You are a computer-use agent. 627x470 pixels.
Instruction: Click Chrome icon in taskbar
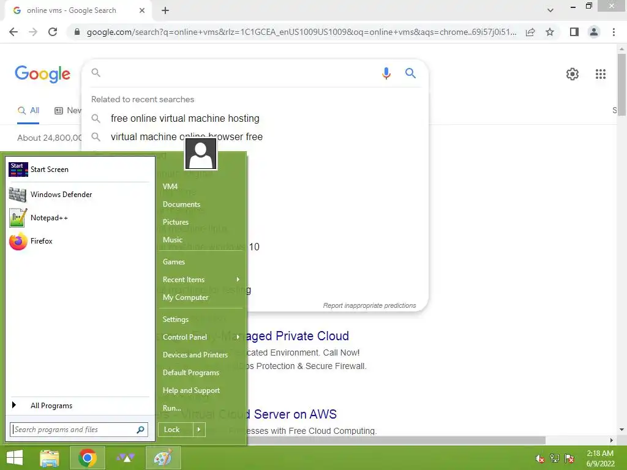tap(88, 458)
